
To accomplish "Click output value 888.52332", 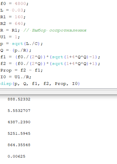I will (19, 99).
